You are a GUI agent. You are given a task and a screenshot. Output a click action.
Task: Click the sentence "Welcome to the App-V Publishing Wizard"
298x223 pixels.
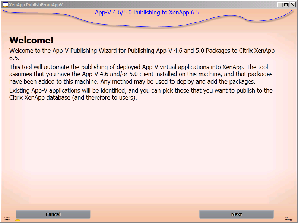(x=142, y=54)
